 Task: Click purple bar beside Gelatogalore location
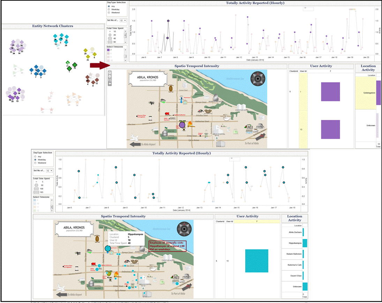[x=379, y=93]
